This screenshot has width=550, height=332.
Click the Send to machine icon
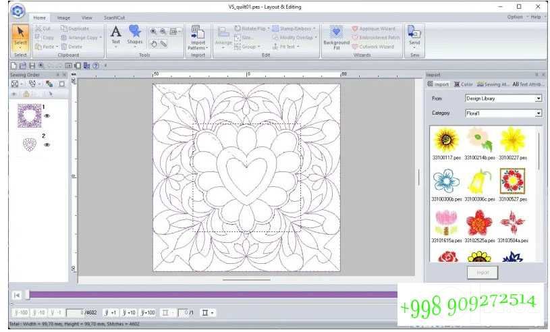coord(414,37)
